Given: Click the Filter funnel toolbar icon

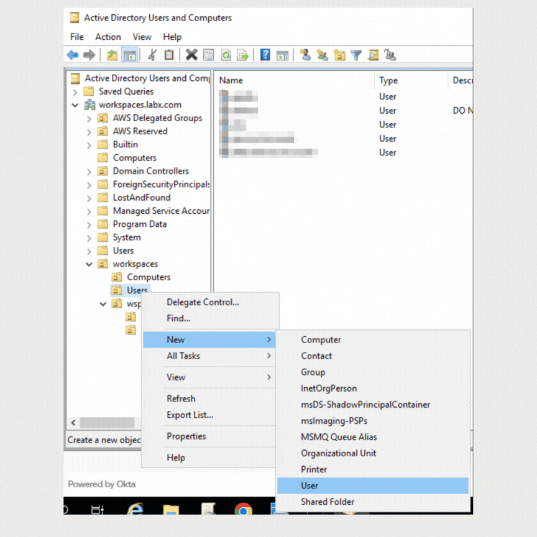Looking at the screenshot, I should point(356,55).
